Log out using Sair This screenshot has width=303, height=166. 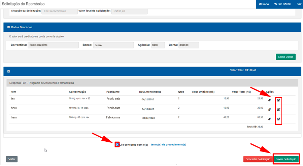pyautogui.click(x=299, y=4)
